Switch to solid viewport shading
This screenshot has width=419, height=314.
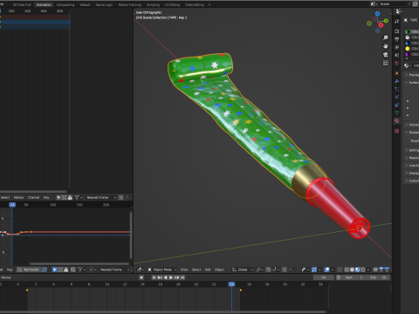(352, 270)
